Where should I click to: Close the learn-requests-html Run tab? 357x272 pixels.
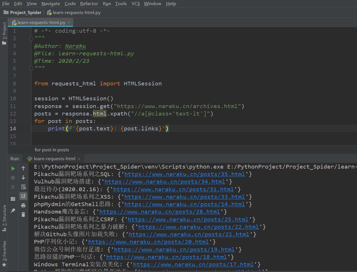(x=79, y=159)
